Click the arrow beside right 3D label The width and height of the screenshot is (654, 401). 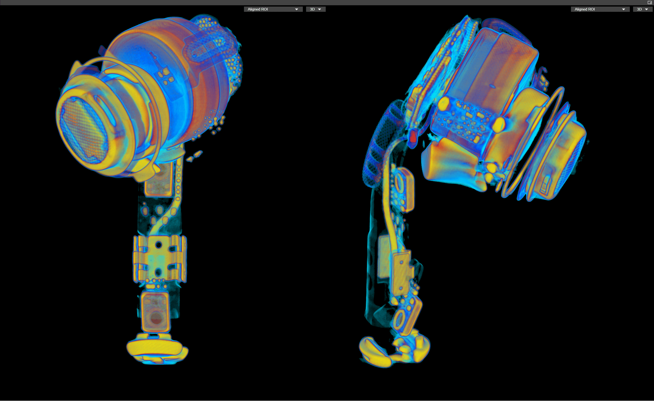tap(646, 10)
